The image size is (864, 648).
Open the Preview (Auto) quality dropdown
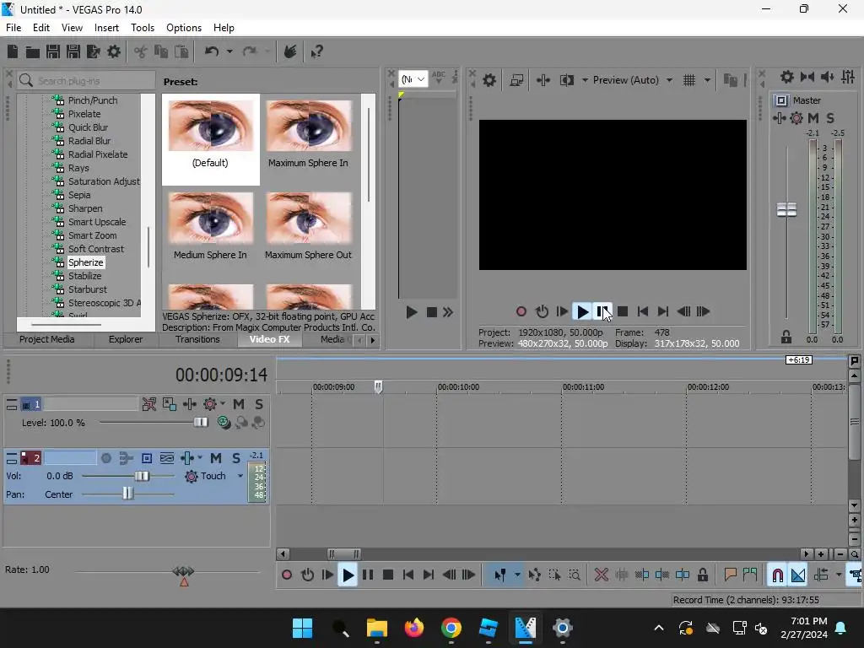click(x=669, y=80)
